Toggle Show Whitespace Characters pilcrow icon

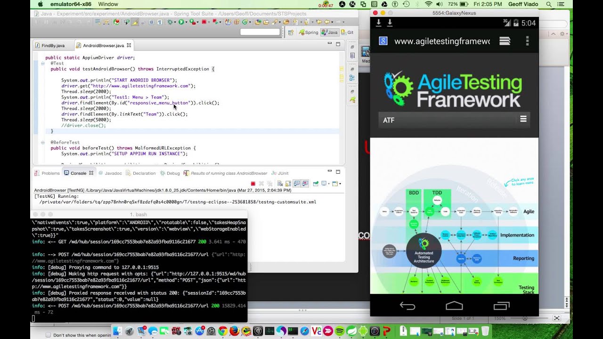(x=160, y=22)
